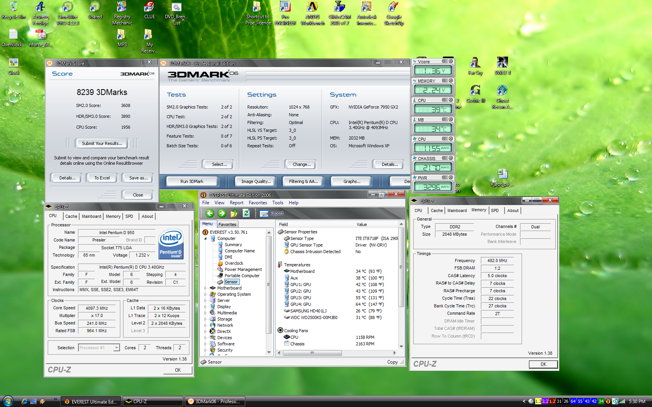Click Change button under Settings
Viewport: 652px width, 407px height.
click(x=302, y=164)
